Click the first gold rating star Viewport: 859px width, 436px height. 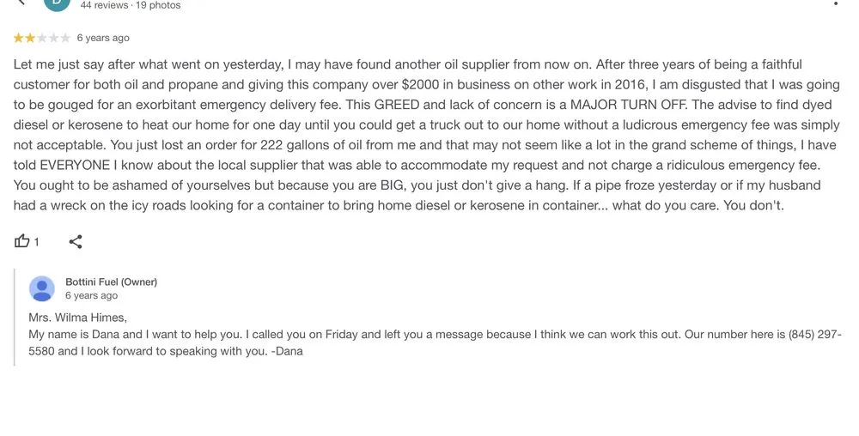coord(19,38)
